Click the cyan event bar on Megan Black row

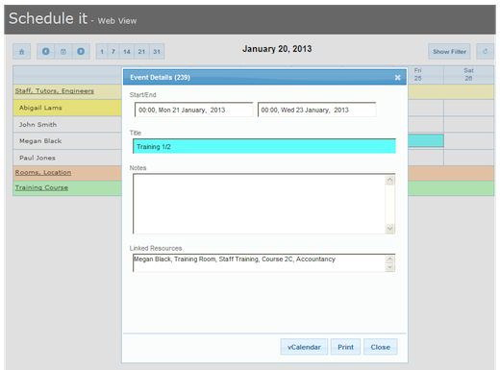pyautogui.click(x=426, y=141)
